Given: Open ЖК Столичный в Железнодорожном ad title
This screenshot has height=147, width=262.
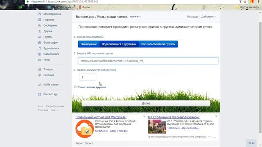Looking at the screenshot, I should point(174,117).
